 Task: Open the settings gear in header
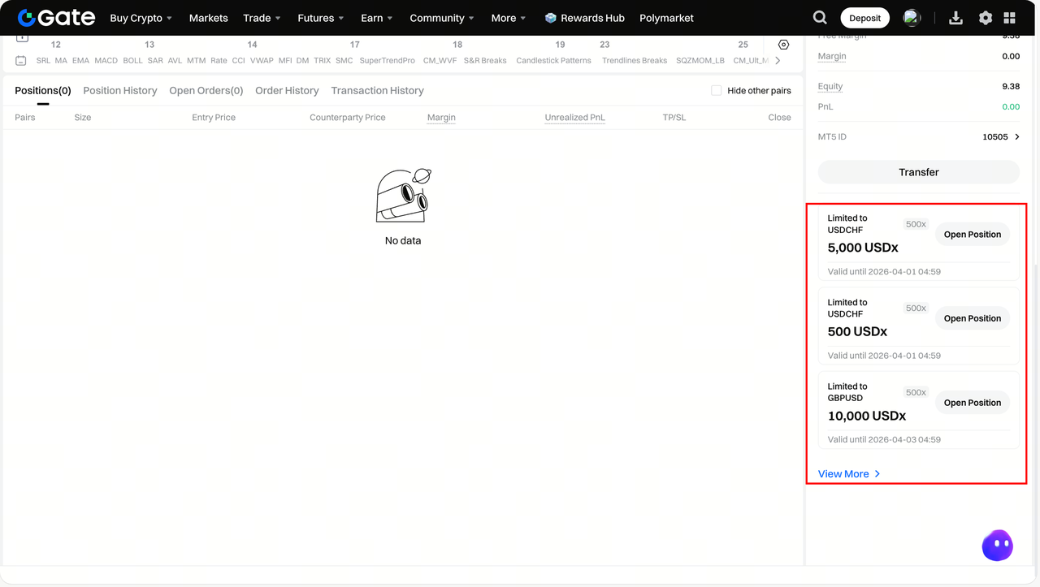point(985,18)
